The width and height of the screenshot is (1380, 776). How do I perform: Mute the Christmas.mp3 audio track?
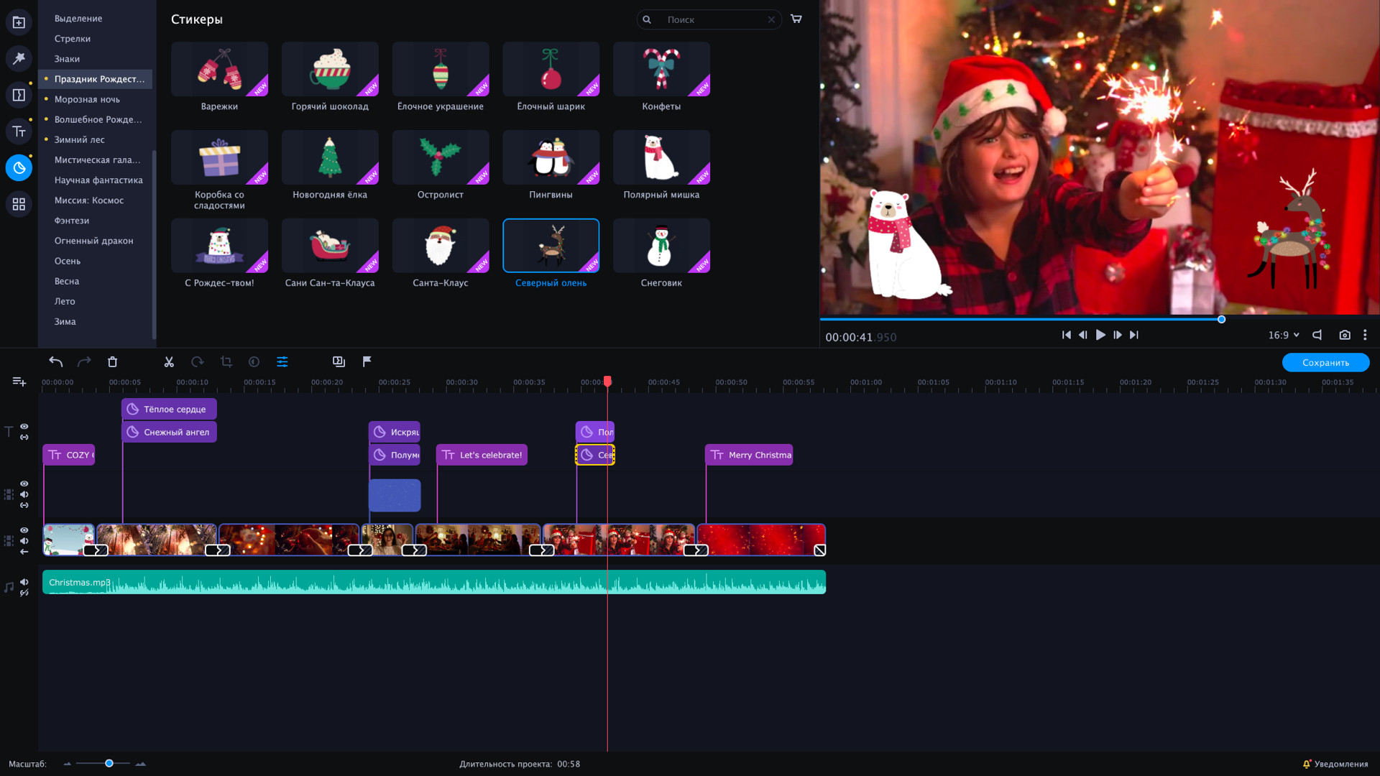pos(24,582)
